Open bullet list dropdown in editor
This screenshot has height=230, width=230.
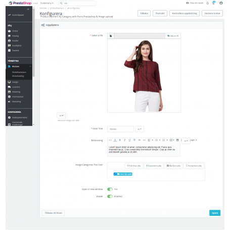click(x=158, y=140)
